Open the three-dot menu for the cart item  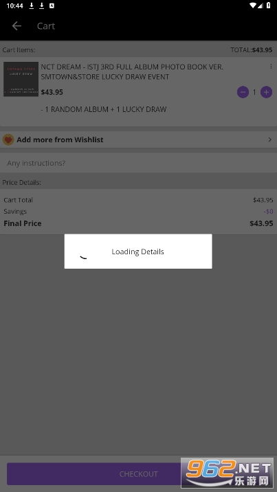pyautogui.click(x=271, y=67)
